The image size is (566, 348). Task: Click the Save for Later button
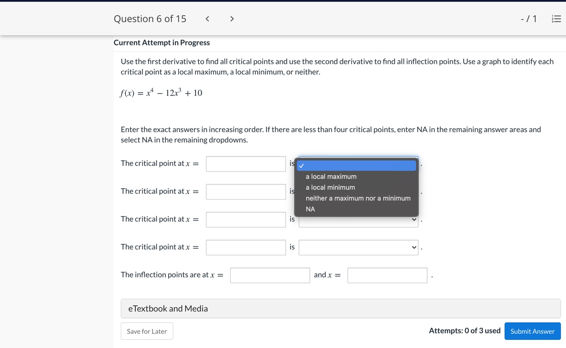147,331
